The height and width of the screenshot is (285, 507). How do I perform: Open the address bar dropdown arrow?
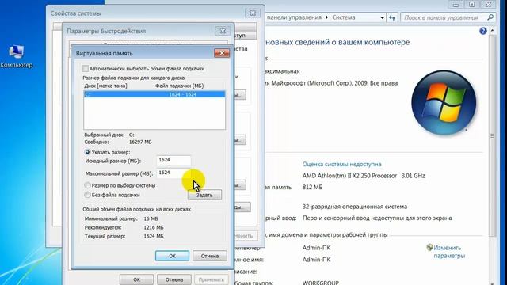pos(382,17)
